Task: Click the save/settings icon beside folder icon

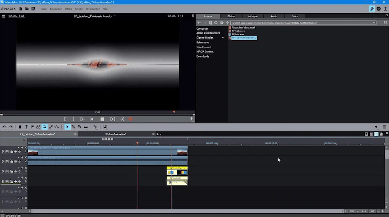Action: coord(33,9)
